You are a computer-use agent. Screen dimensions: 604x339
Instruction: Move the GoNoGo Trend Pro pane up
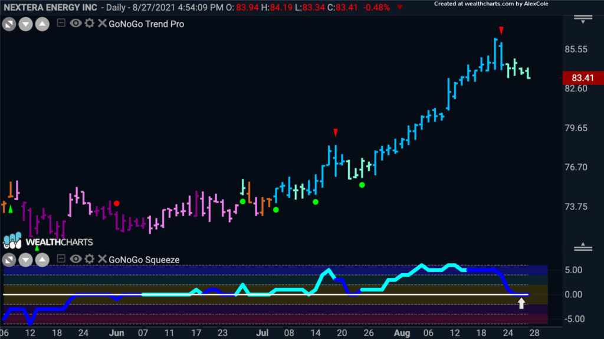42,24
